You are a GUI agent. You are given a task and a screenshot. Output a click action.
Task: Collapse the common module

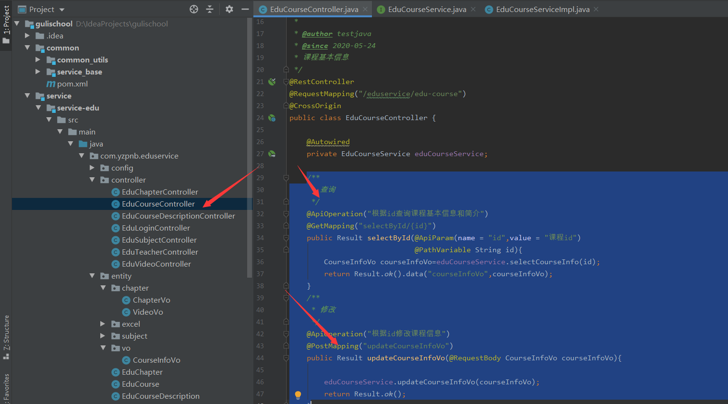coord(27,48)
